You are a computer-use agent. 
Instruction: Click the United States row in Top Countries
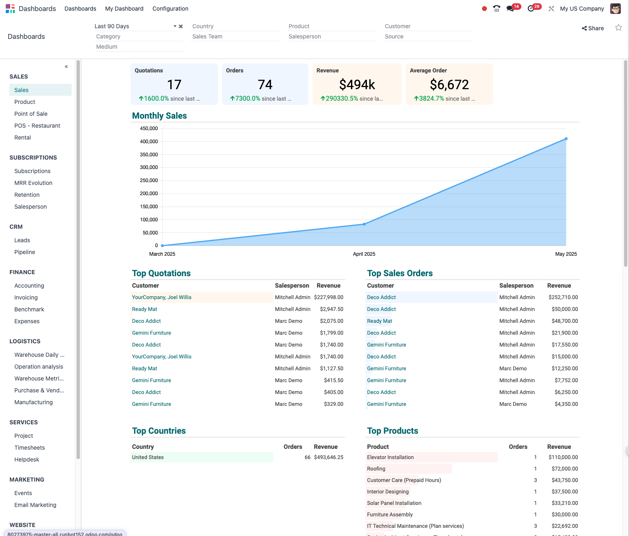tap(238, 457)
